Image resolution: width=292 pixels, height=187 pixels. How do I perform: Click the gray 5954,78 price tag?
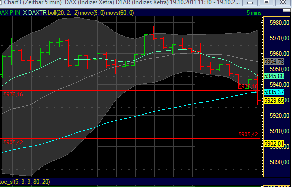coord(274,62)
